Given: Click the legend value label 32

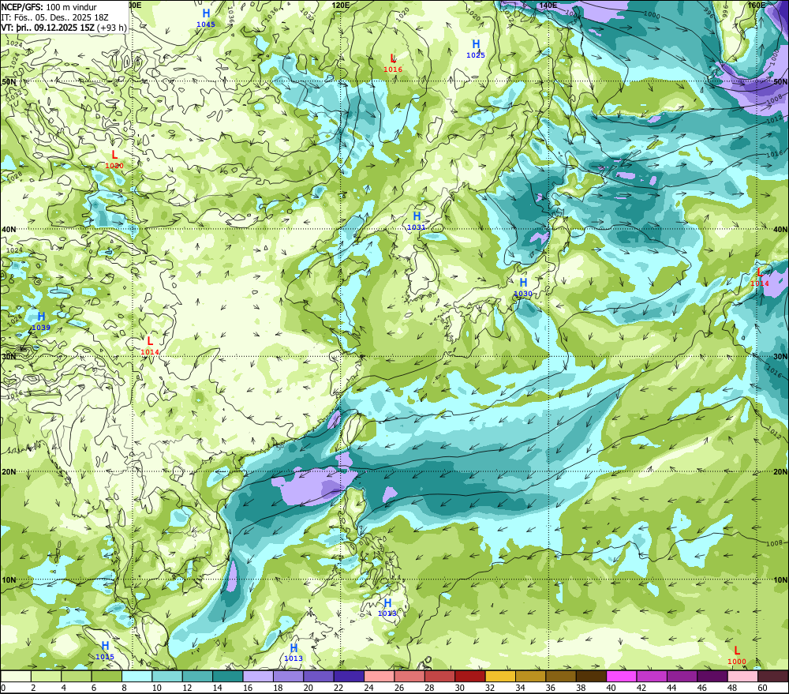Looking at the screenshot, I should click(489, 688).
